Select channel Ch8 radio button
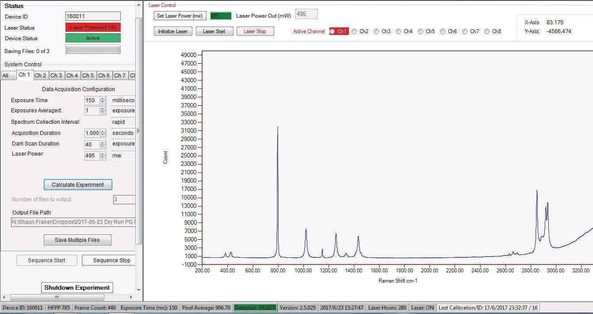The image size is (593, 314). tap(487, 31)
